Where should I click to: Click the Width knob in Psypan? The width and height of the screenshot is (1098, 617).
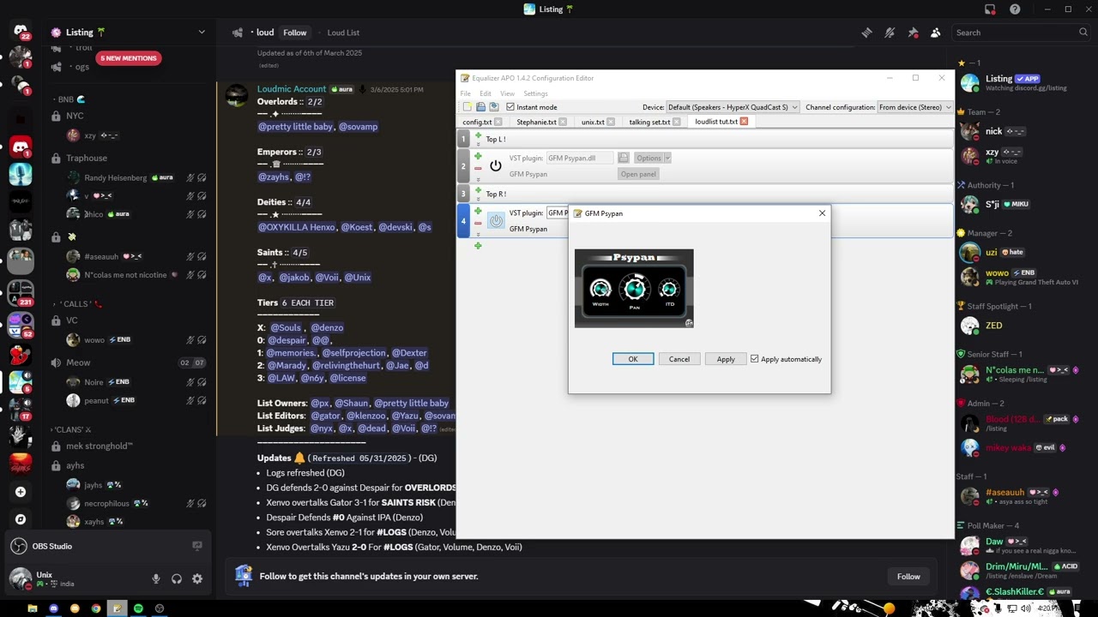click(600, 289)
